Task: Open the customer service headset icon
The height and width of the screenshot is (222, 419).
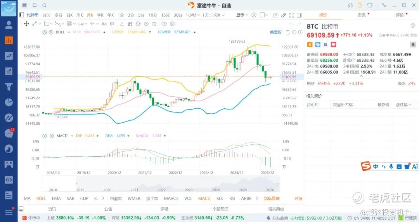Action: (x=350, y=5)
